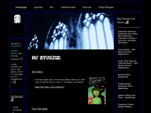
Task: Open the My Socials heading link
Action: click(x=17, y=96)
